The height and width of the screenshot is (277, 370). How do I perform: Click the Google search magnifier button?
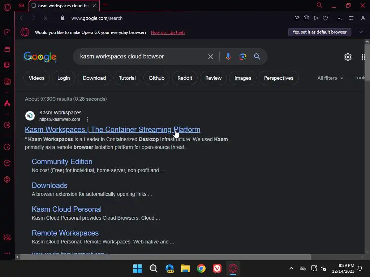click(x=257, y=57)
